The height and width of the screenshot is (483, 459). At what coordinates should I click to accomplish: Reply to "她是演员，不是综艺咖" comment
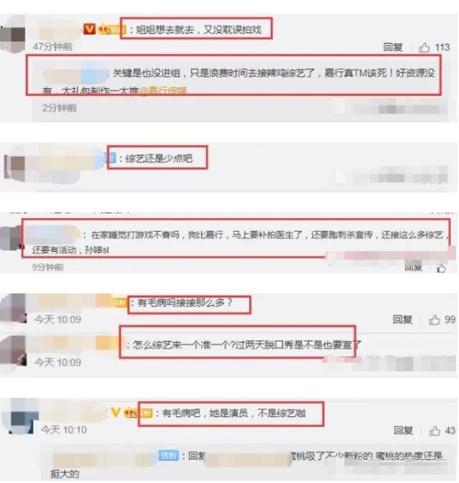403,430
